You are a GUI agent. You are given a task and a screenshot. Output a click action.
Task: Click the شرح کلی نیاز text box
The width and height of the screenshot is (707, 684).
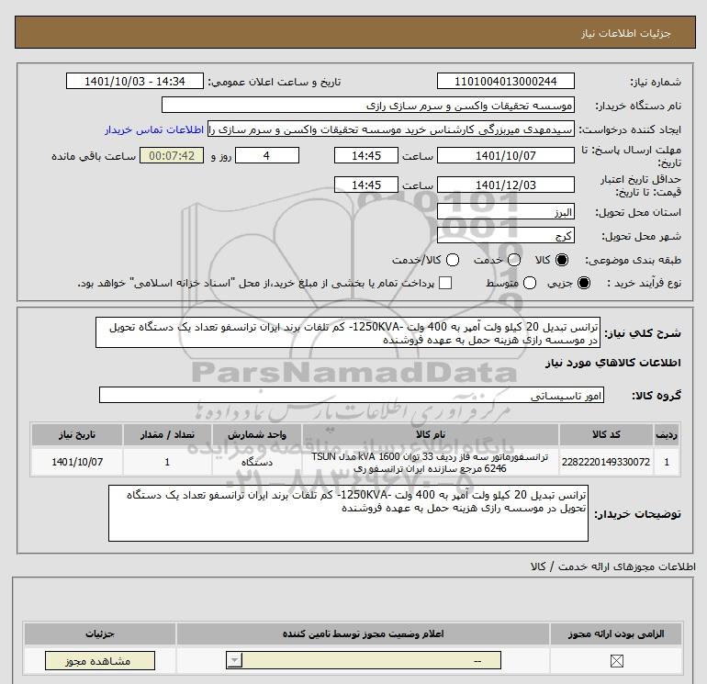[x=348, y=332]
